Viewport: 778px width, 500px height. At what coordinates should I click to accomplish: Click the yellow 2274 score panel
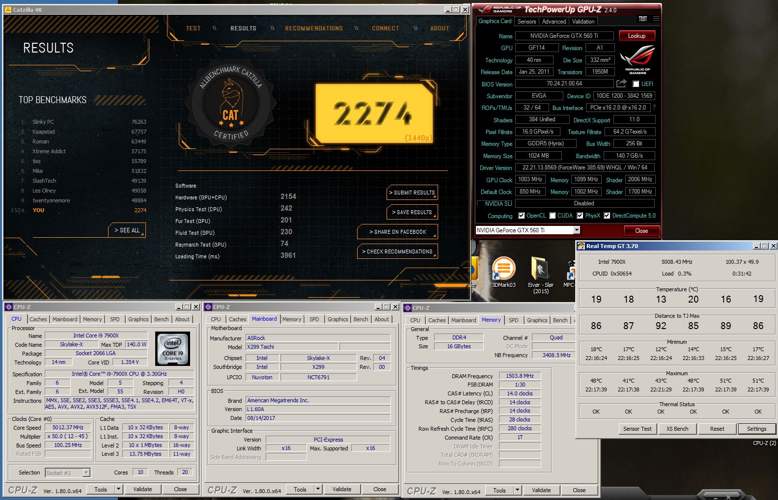[374, 113]
